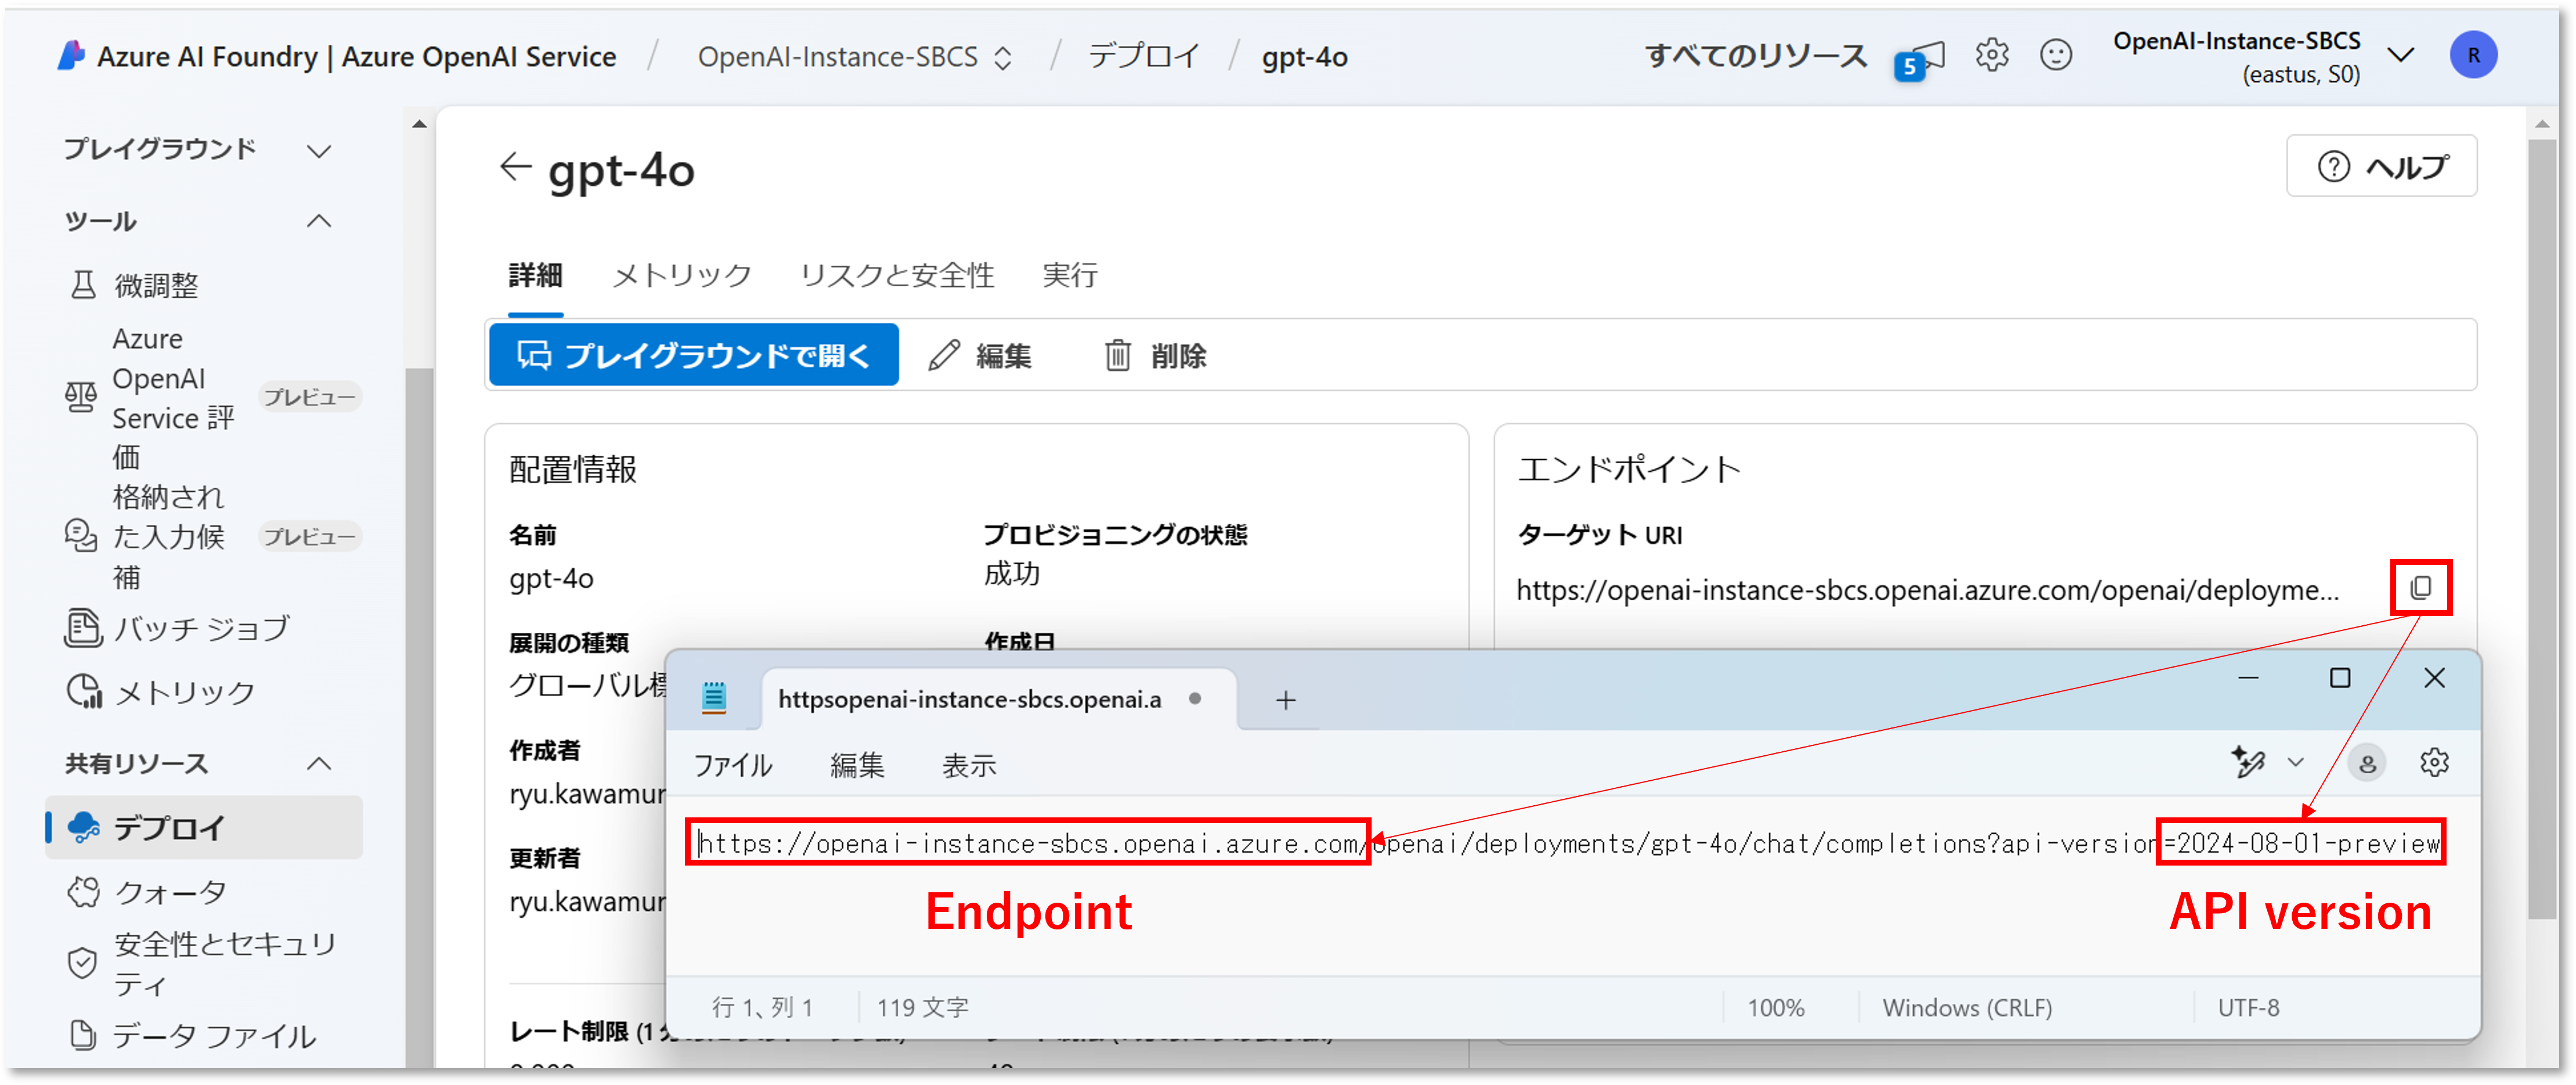The width and height of the screenshot is (2576, 1085).
Task: Click Notepad account profile icon
Action: 2366,763
